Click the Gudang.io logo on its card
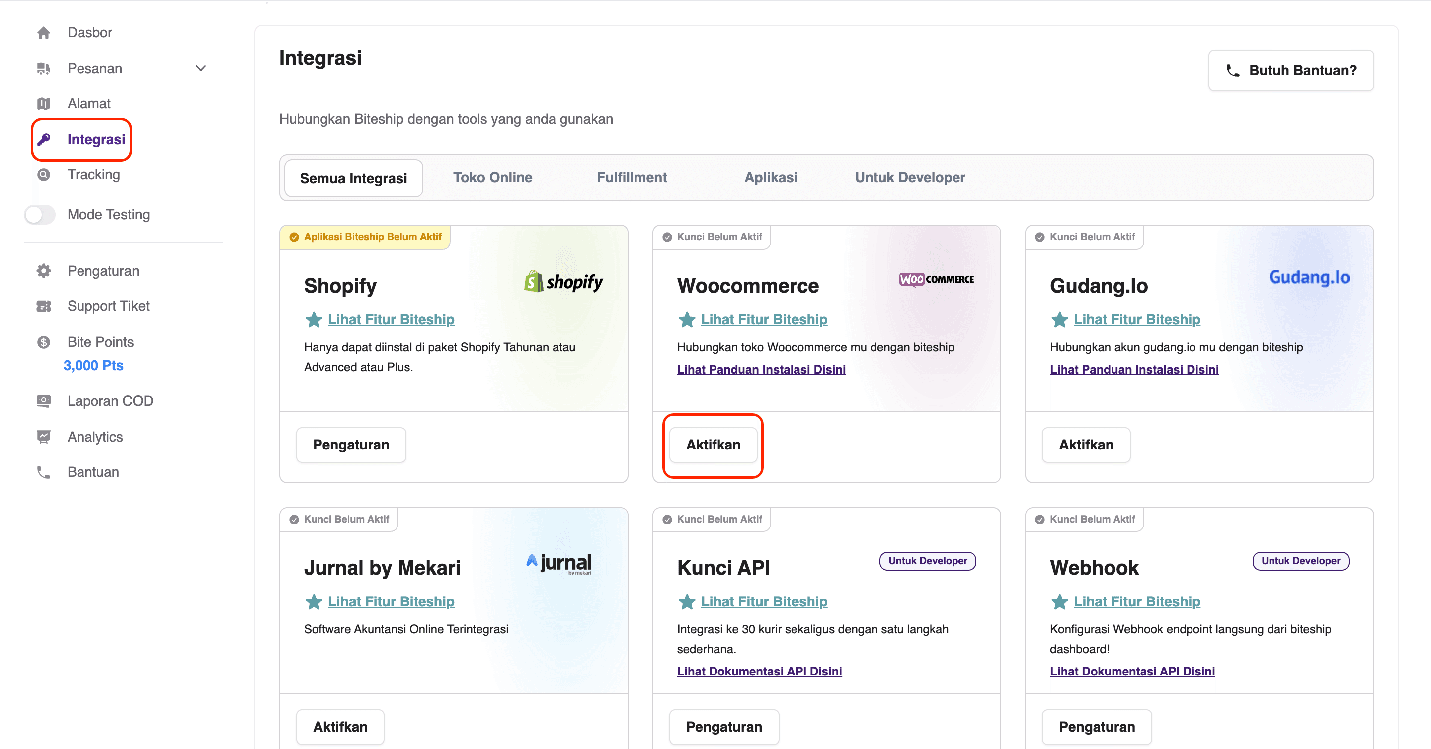This screenshot has width=1431, height=749. 1309,277
